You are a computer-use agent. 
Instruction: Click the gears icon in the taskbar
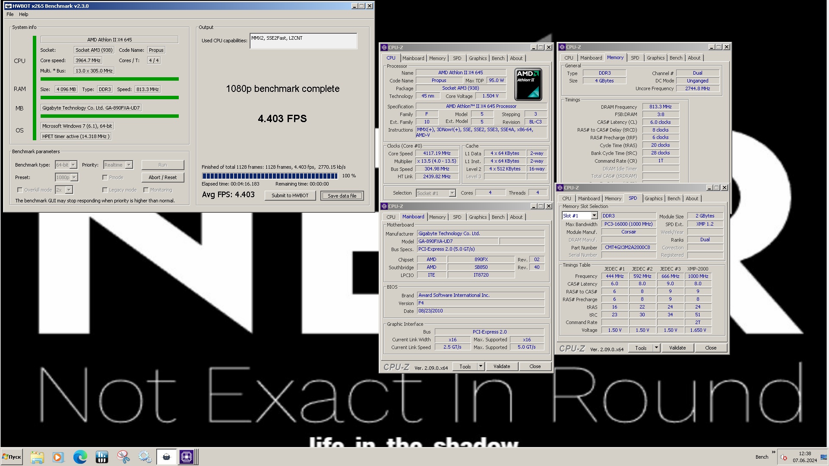(x=145, y=457)
